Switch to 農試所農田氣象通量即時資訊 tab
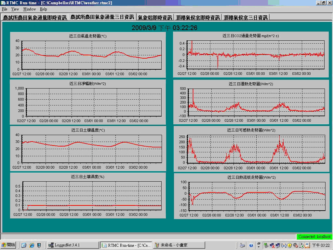This screenshot has width=333, height=250. point(35,17)
